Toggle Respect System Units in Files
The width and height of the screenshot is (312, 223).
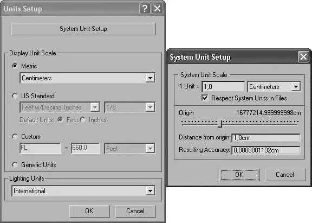click(x=205, y=98)
